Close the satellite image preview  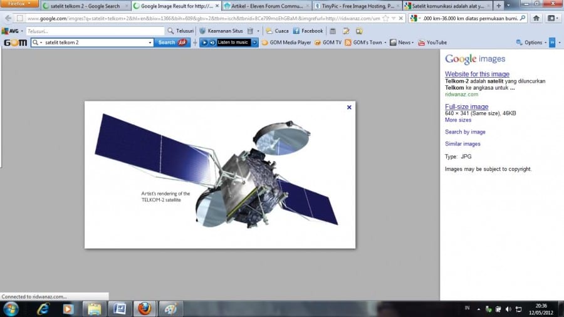[349, 107]
